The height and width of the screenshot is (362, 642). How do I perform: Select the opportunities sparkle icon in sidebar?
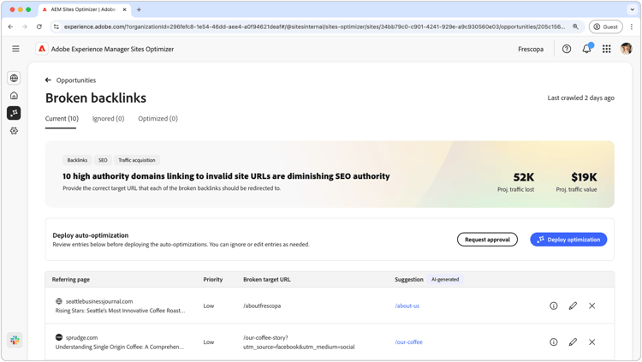coord(14,113)
